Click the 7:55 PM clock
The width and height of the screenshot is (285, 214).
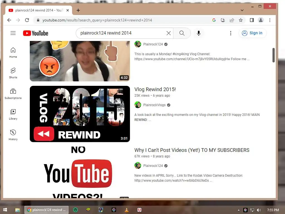click(273, 210)
